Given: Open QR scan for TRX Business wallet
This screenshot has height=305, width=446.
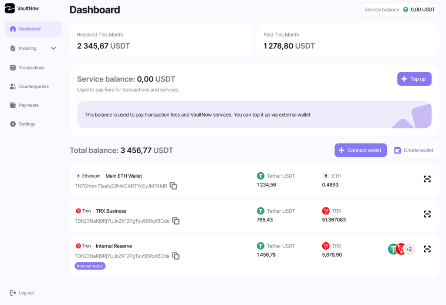Looking at the screenshot, I should coord(427,214).
